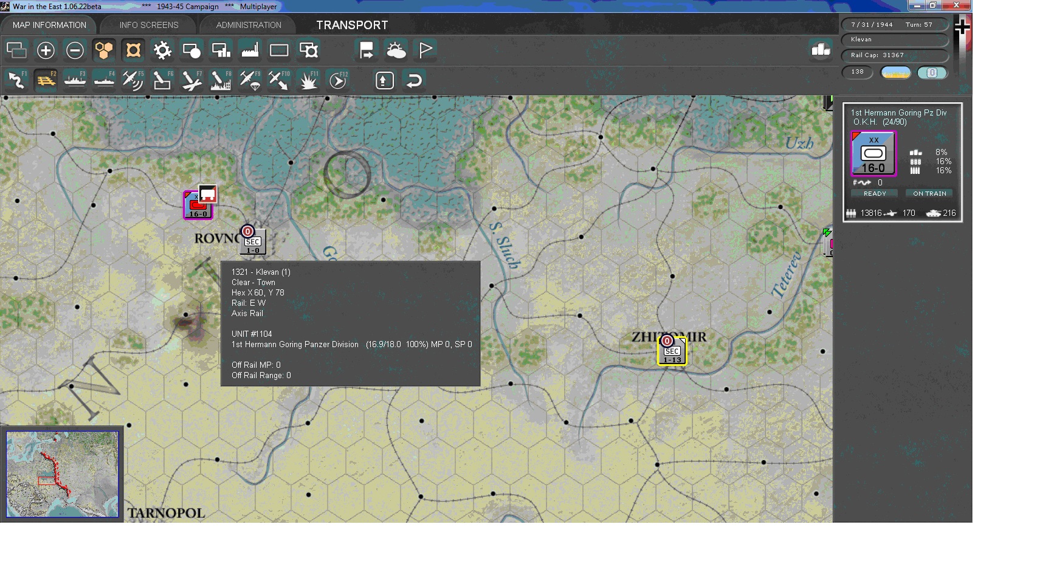Select Rail transport mode (F2)
This screenshot has width=1037, height=569.
(46, 80)
